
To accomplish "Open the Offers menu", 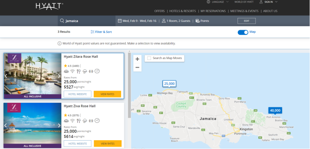I will [159, 11].
